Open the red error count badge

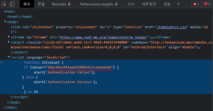coord(196,4)
